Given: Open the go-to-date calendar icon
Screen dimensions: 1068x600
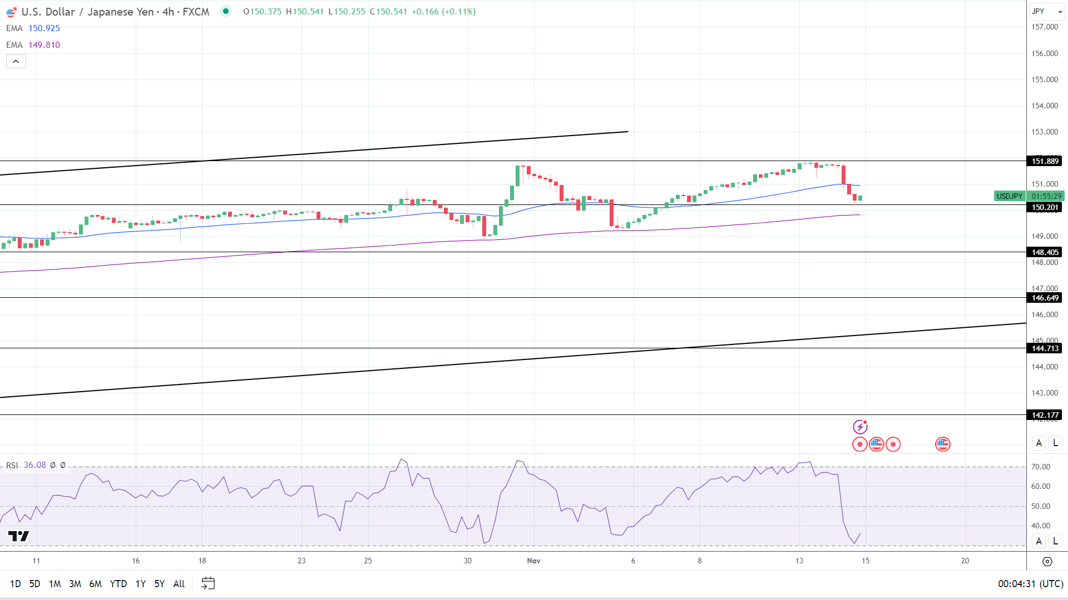Looking at the screenshot, I should coord(208,583).
